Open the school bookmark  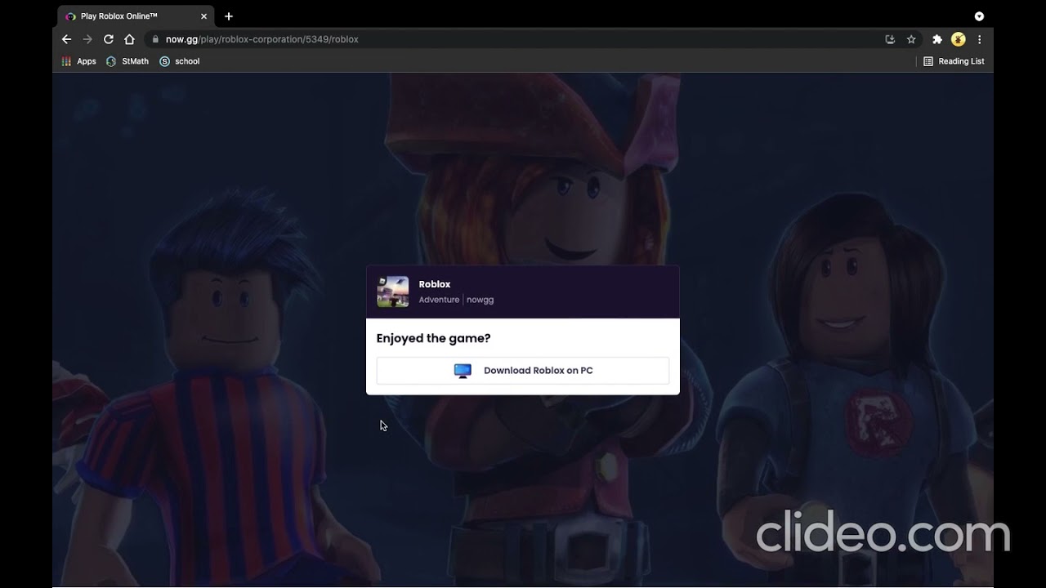[x=180, y=61]
